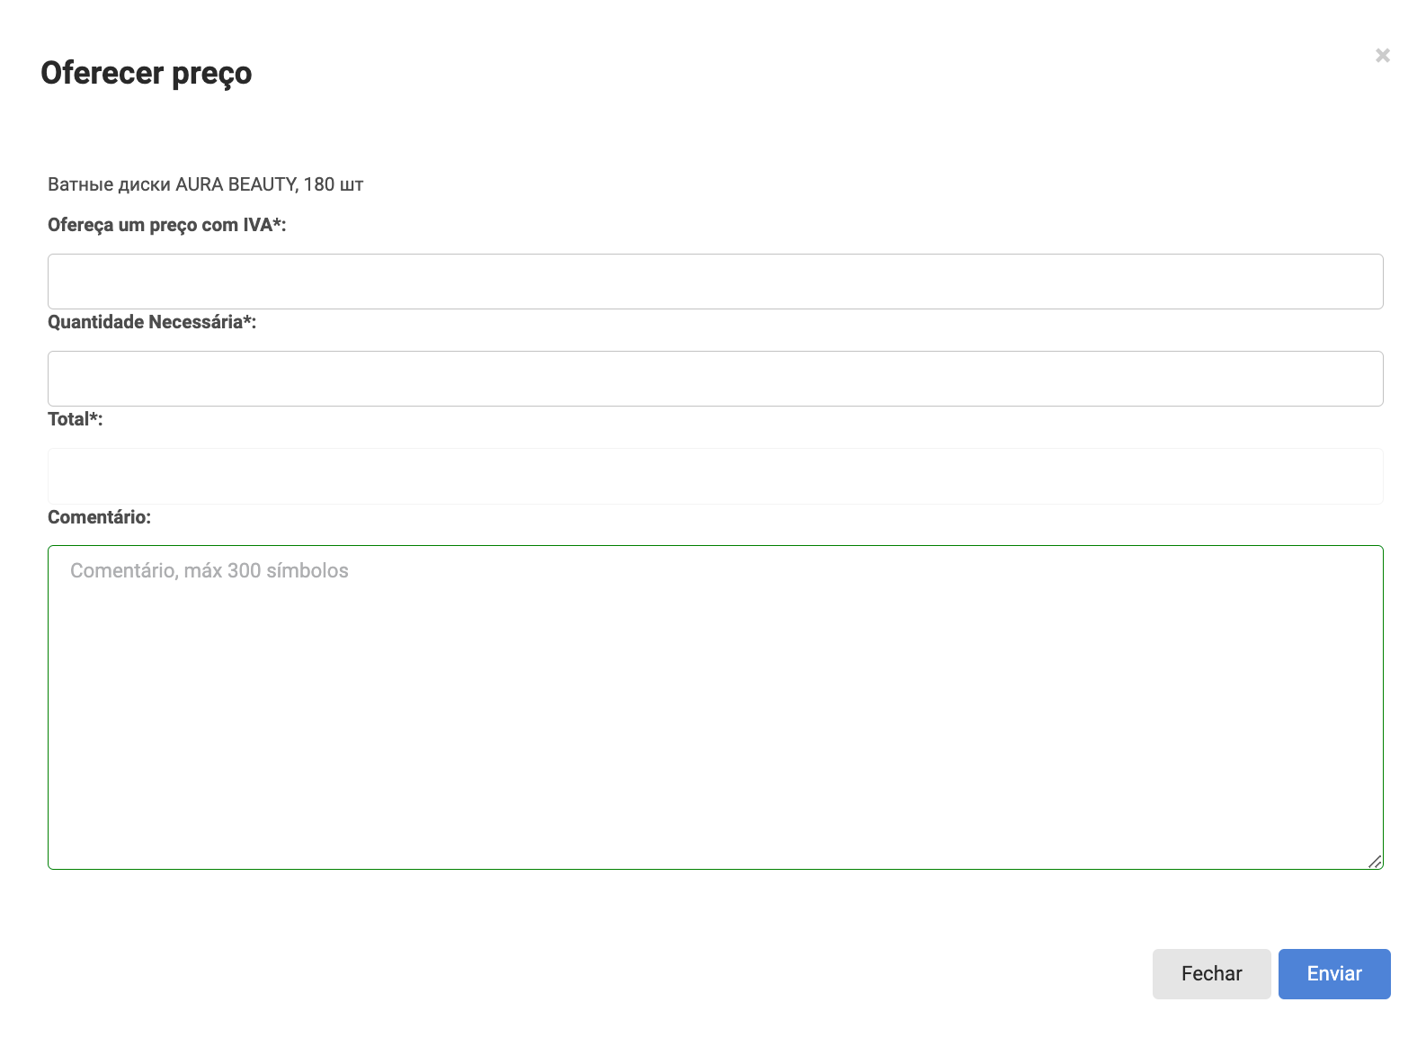The height and width of the screenshot is (1038, 1426).
Task: Focus the price with IVA input field
Action: [715, 282]
